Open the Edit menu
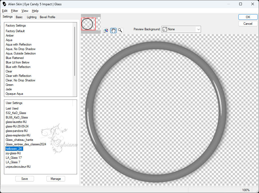Image resolution: width=259 pixels, height=193 pixels. point(5,11)
